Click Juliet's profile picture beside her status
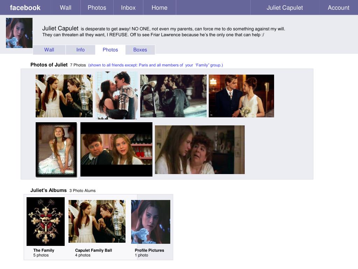 [19, 33]
